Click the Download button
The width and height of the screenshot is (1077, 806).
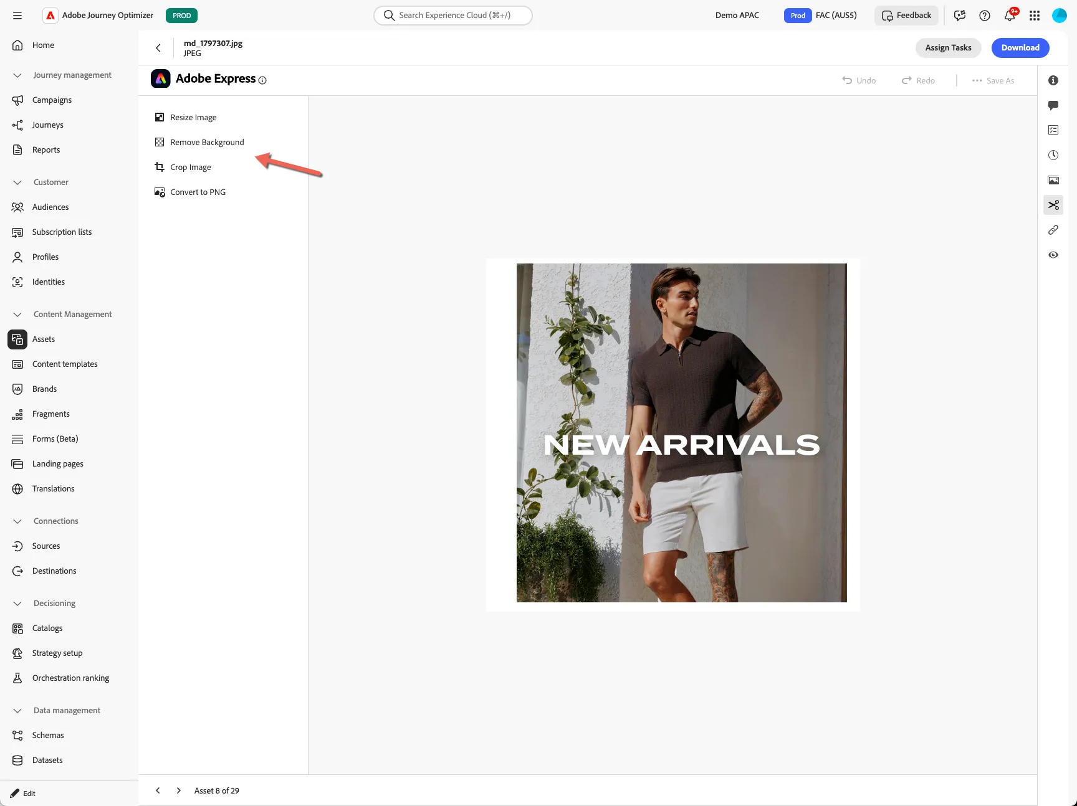click(1020, 48)
